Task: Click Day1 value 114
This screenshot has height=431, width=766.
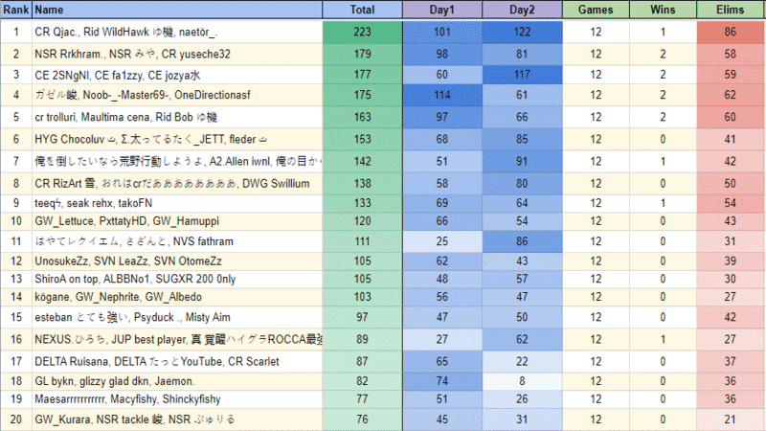Action: coord(442,95)
